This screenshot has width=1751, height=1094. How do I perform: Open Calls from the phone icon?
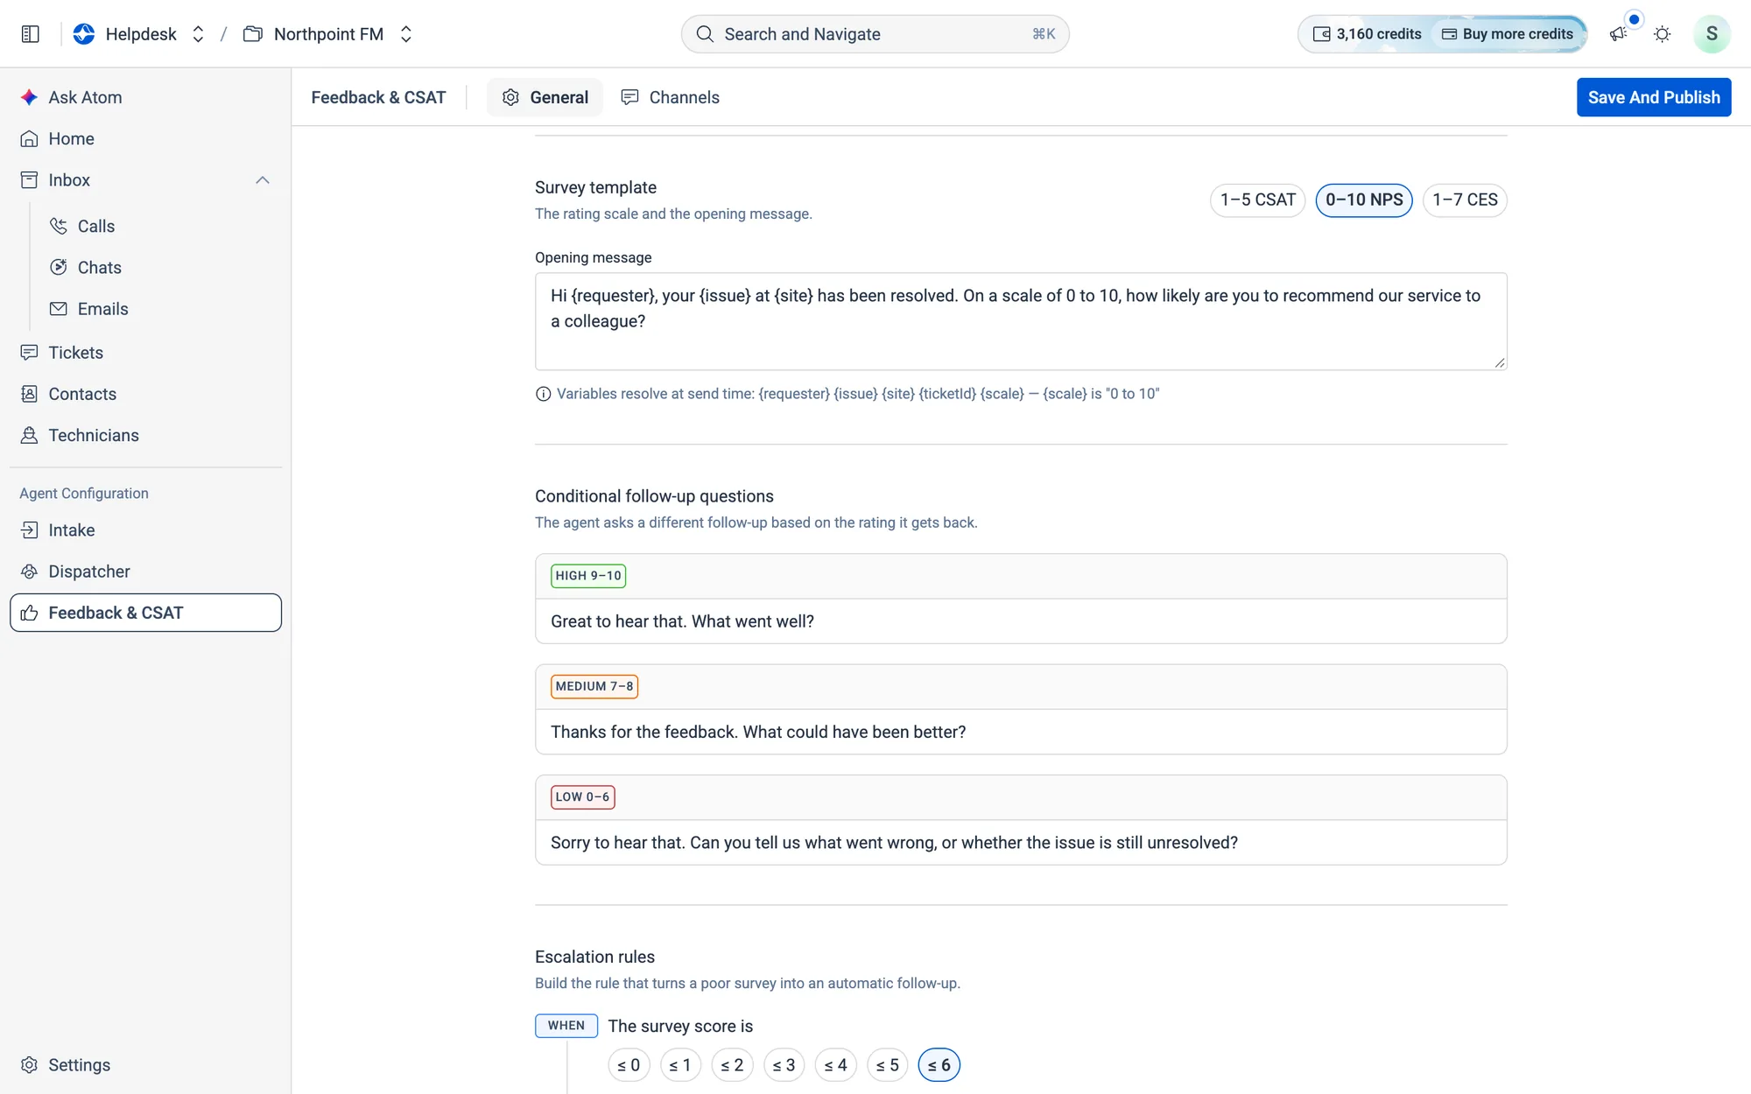coord(59,226)
